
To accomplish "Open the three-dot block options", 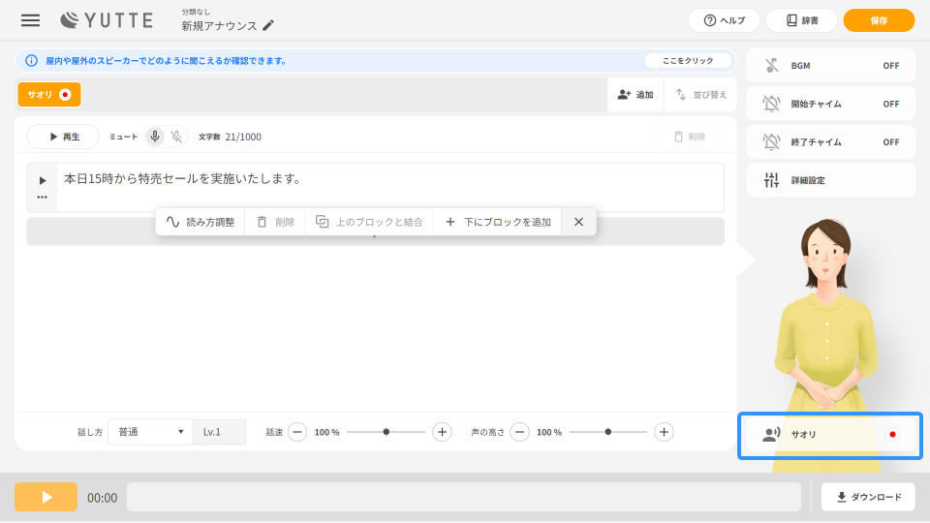I will click(x=42, y=197).
